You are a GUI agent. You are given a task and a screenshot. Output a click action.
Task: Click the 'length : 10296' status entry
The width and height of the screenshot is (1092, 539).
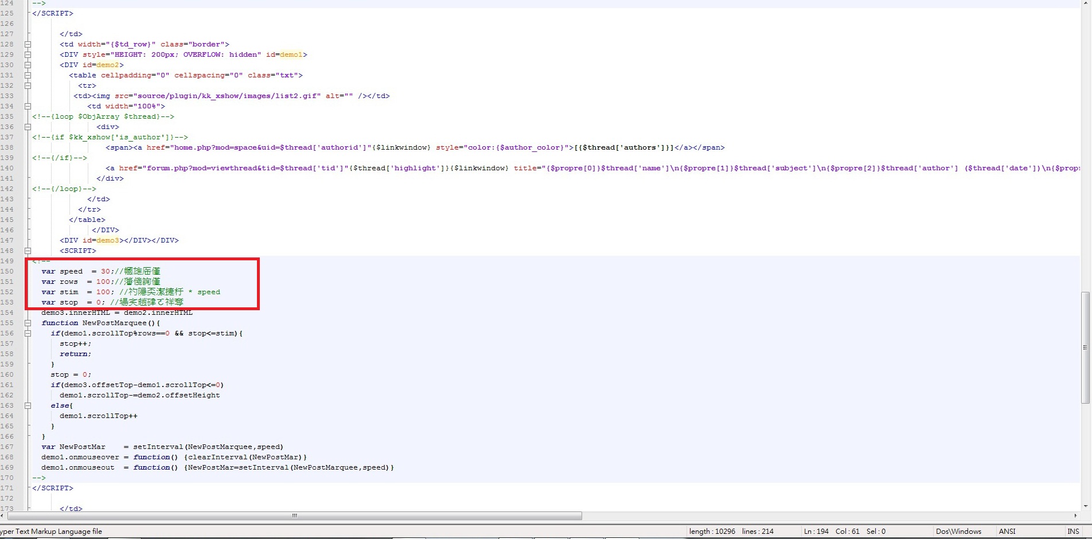pyautogui.click(x=712, y=532)
